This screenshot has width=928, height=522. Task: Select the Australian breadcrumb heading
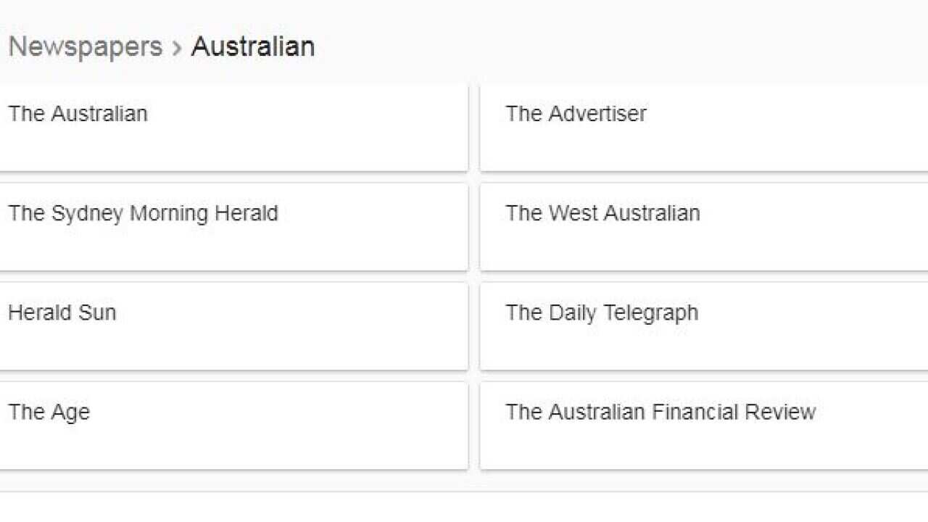tap(252, 47)
